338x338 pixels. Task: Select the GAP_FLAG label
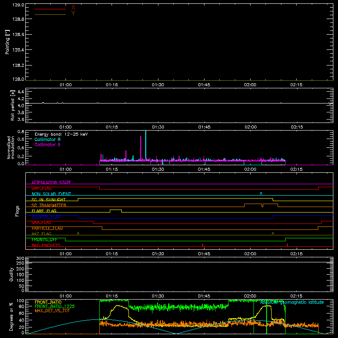pyautogui.click(x=41, y=188)
